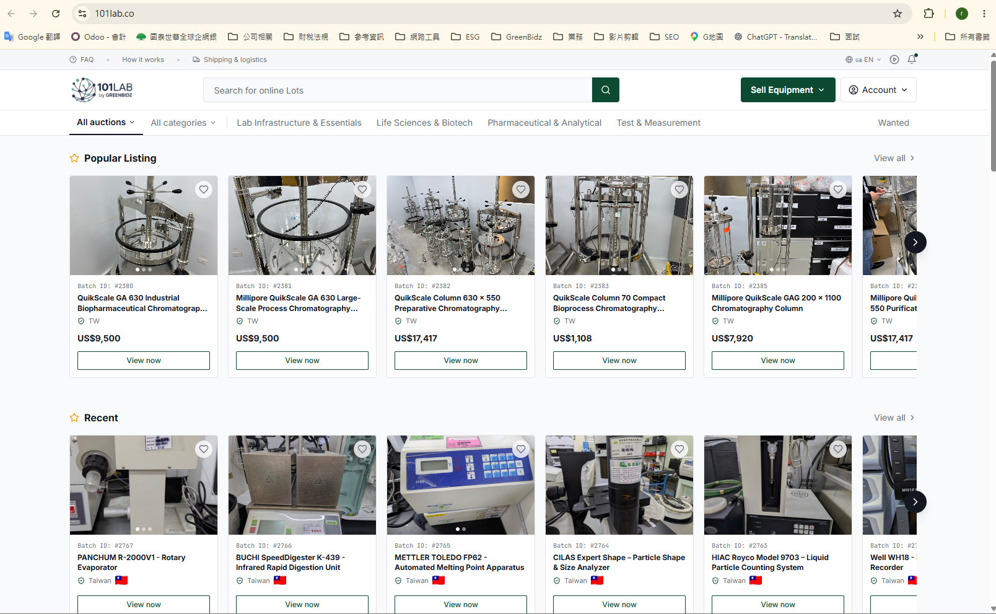Viewport: 996px width, 614px height.
Task: Bookmark this page with the star icon
Action: (898, 14)
